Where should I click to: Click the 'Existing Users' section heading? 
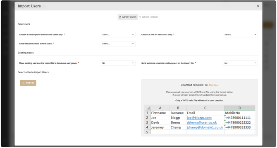pos(26,53)
